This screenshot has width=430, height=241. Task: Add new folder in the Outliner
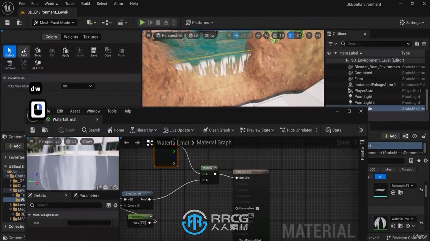[417, 44]
